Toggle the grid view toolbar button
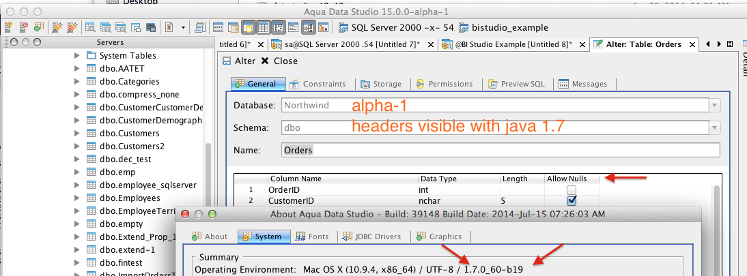This screenshot has width=747, height=276. pyautogui.click(x=263, y=27)
